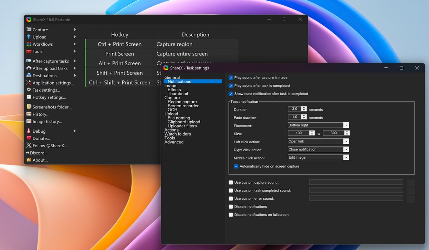Open the About... entry
The image size is (429, 250).
(x=40, y=160)
